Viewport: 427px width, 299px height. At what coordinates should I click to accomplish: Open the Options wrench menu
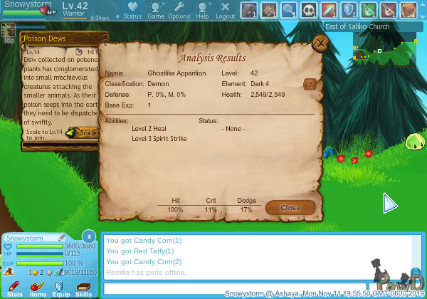pos(179,11)
